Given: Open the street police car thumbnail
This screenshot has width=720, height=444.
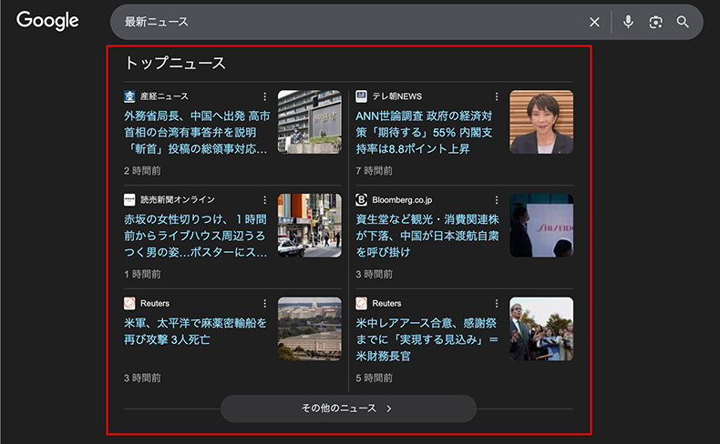Looking at the screenshot, I should tap(310, 226).
